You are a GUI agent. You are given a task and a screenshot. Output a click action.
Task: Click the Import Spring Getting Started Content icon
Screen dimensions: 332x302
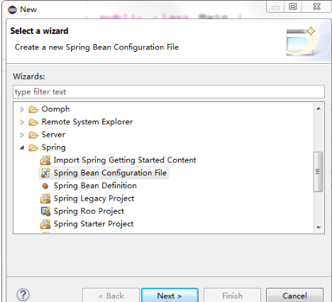[x=45, y=160]
